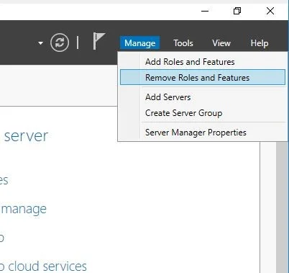Click the vertical scrollbar on right
This screenshot has width=289, height=273.
(x=282, y=207)
